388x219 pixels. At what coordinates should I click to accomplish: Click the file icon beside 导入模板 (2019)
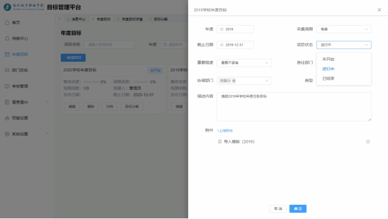click(x=220, y=142)
